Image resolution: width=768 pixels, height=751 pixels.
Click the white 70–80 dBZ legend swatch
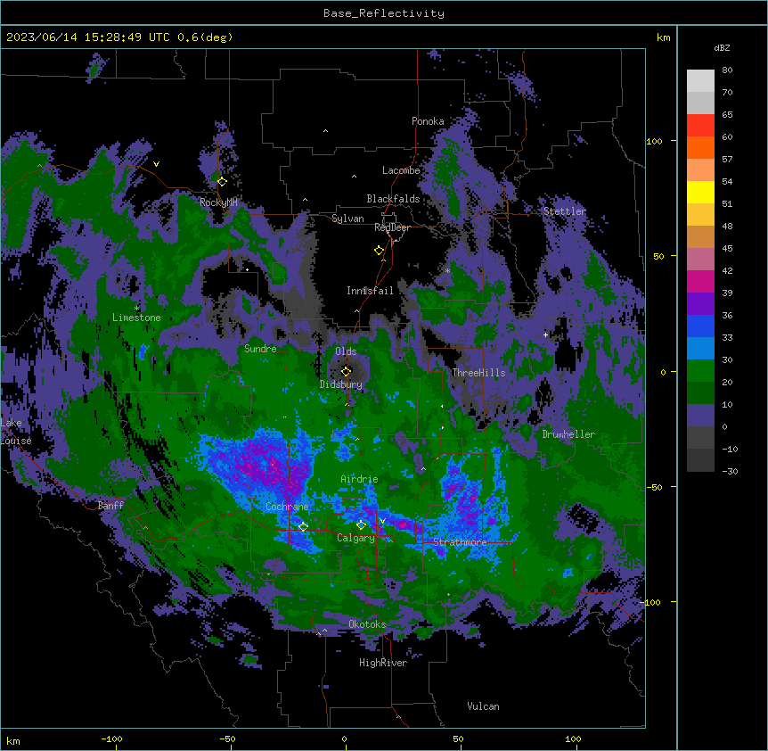[700, 81]
